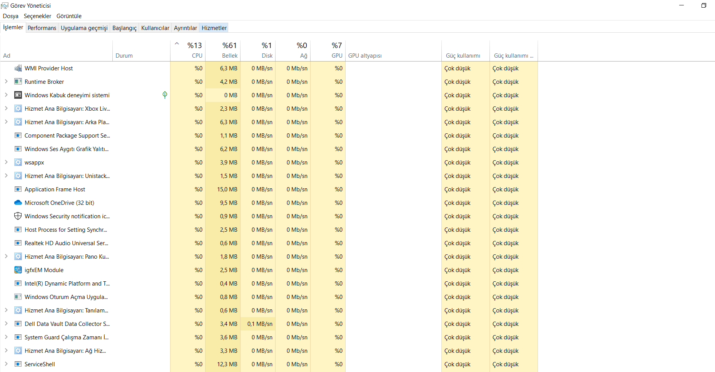Select the Application Frame Host row
Image resolution: width=715 pixels, height=372 pixels.
[x=55, y=189]
